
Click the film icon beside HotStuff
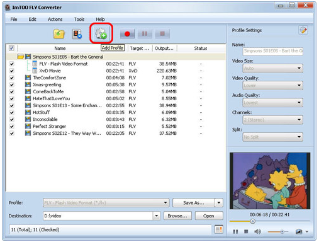pos(28,112)
